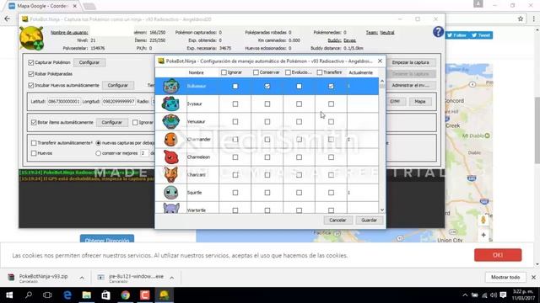Screen dimensions: 540x303
Task: Open new Chrome tab
Action: click(x=89, y=6)
